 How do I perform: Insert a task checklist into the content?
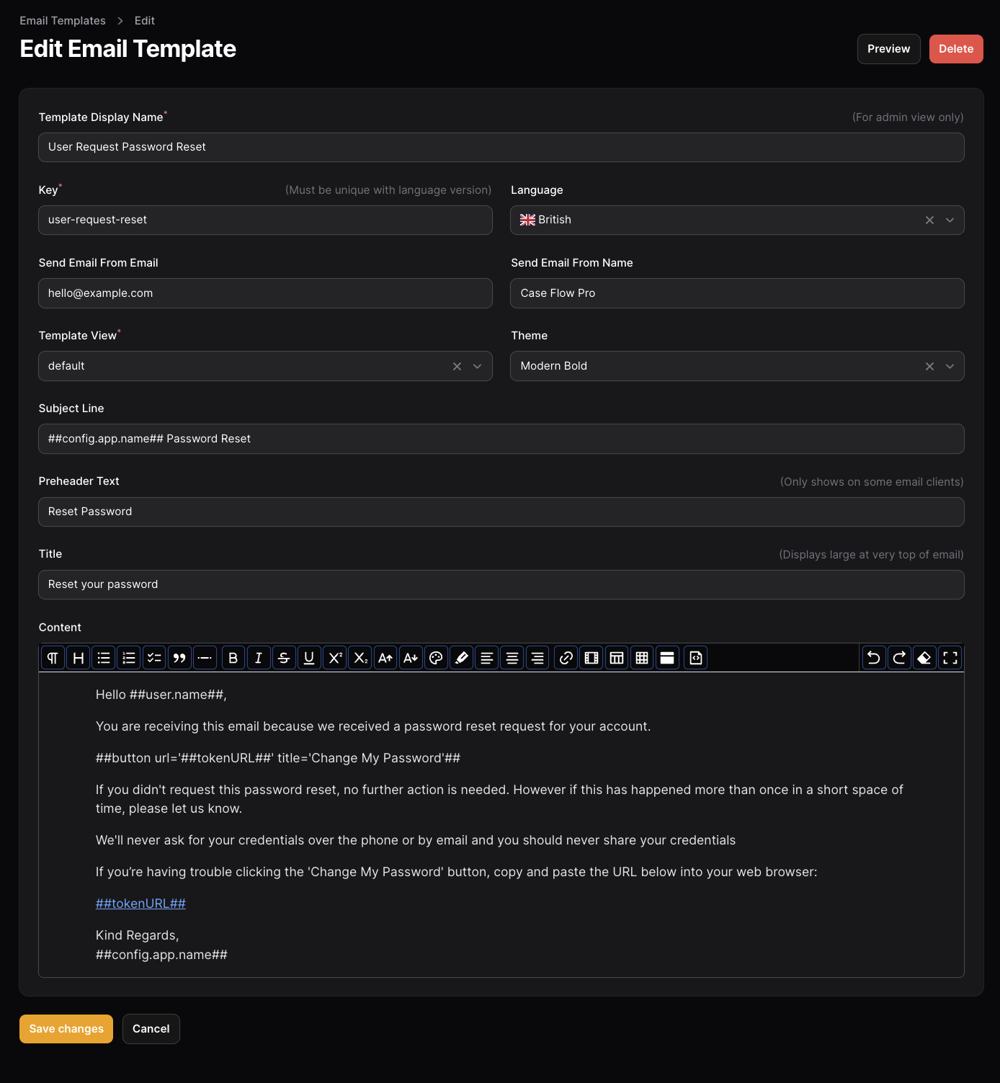[x=154, y=657]
